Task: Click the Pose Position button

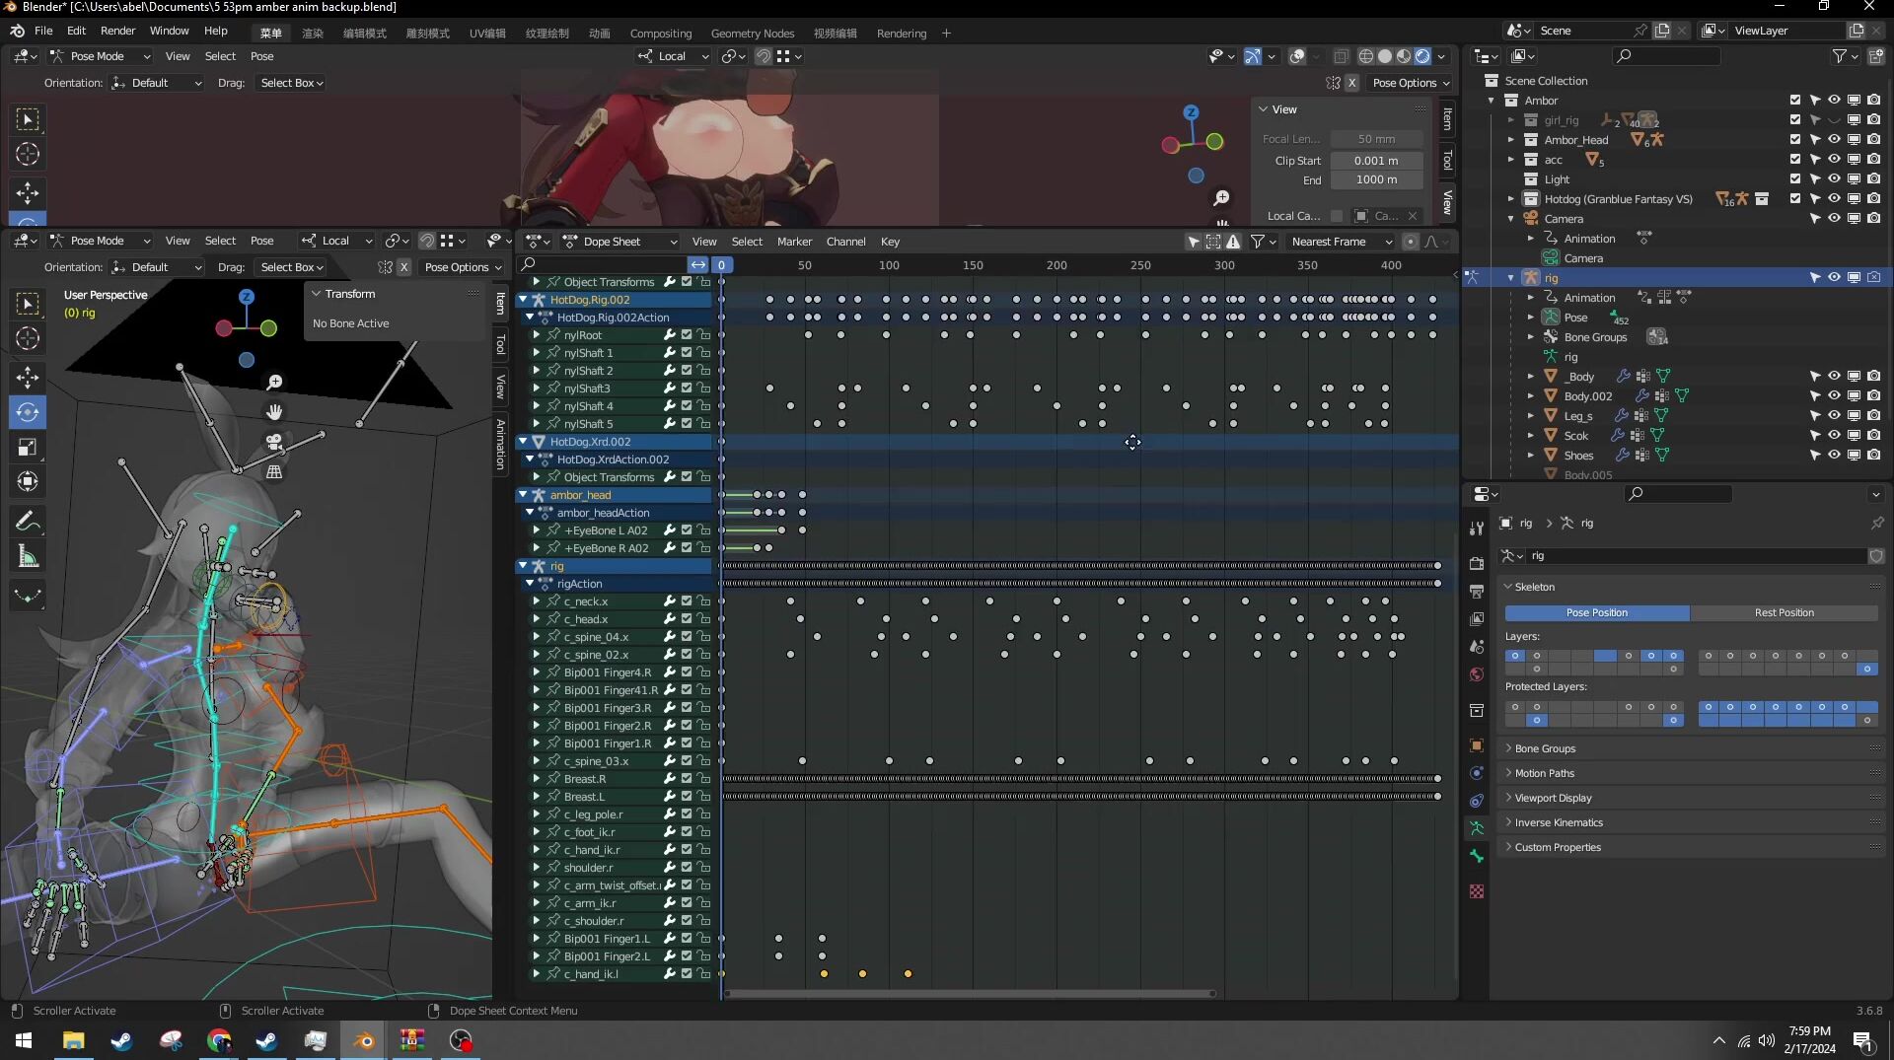Action: click(1596, 612)
